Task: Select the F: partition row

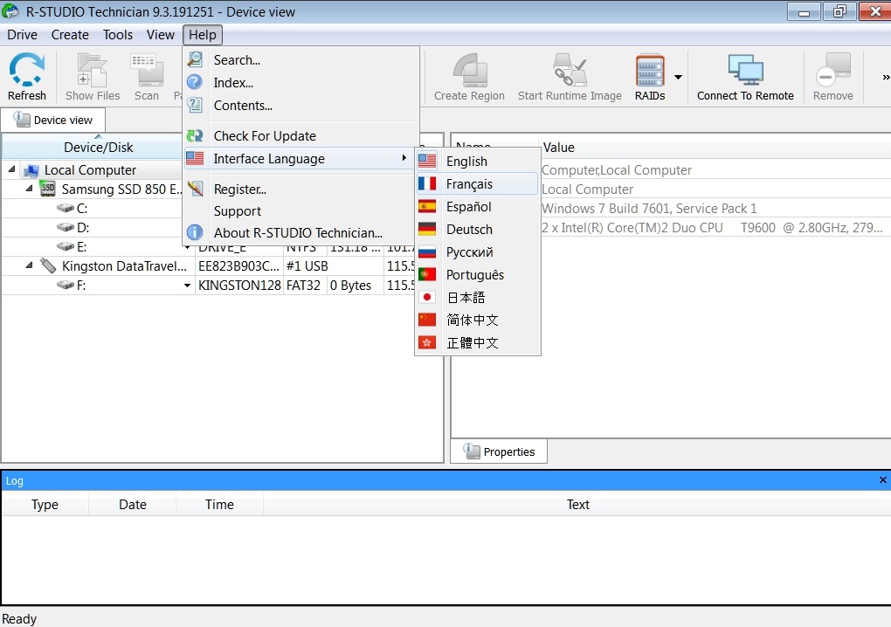Action: pyautogui.click(x=222, y=286)
